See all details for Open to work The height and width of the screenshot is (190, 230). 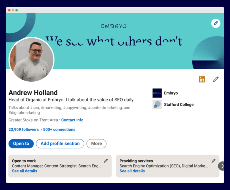click(24, 171)
